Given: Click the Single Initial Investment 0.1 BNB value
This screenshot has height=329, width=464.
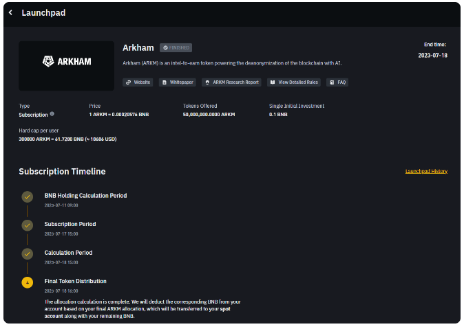Looking at the screenshot, I should [x=278, y=114].
